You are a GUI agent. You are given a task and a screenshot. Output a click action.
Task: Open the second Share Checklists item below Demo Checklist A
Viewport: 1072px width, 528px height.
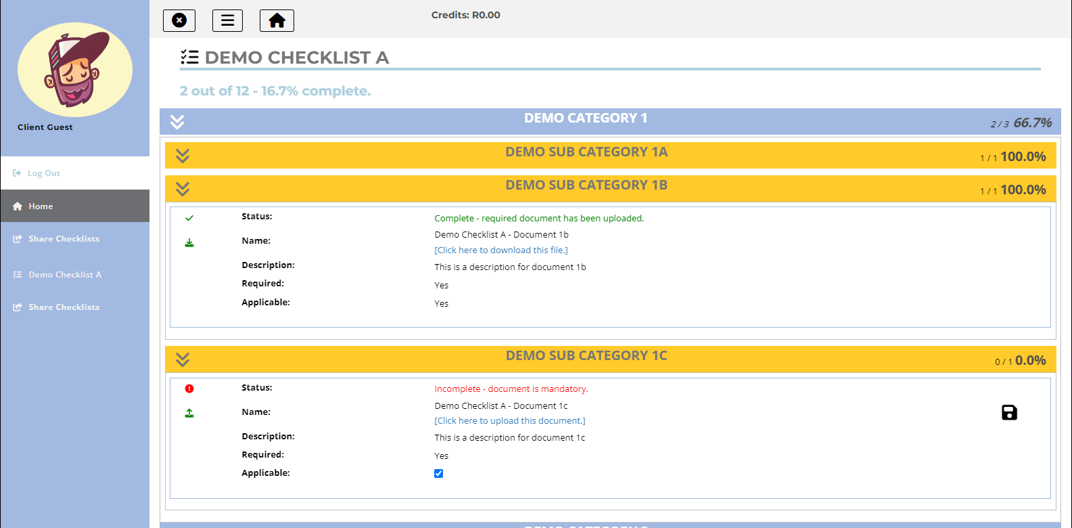click(x=75, y=307)
